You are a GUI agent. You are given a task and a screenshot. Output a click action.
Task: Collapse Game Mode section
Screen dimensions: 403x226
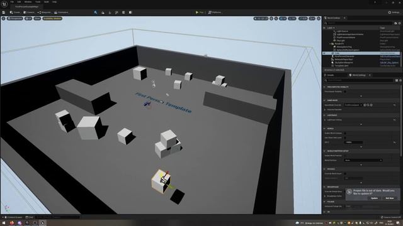324,100
